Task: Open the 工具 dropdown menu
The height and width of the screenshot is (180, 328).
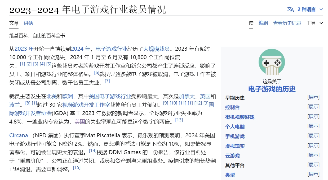Action: 315,23
